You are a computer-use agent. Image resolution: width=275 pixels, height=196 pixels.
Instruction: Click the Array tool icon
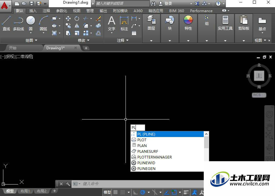pyautogui.click(x=86, y=33)
